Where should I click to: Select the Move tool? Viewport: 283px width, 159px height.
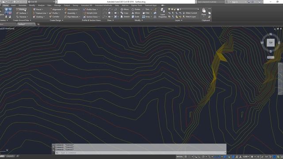(x=125, y=9)
